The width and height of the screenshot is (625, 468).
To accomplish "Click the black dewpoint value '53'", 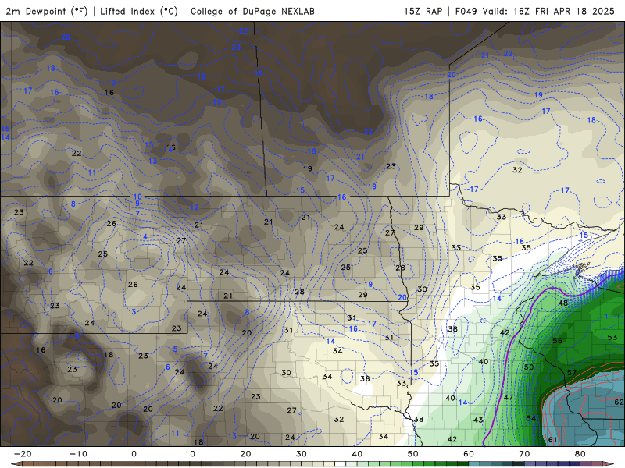I will coord(612,337).
